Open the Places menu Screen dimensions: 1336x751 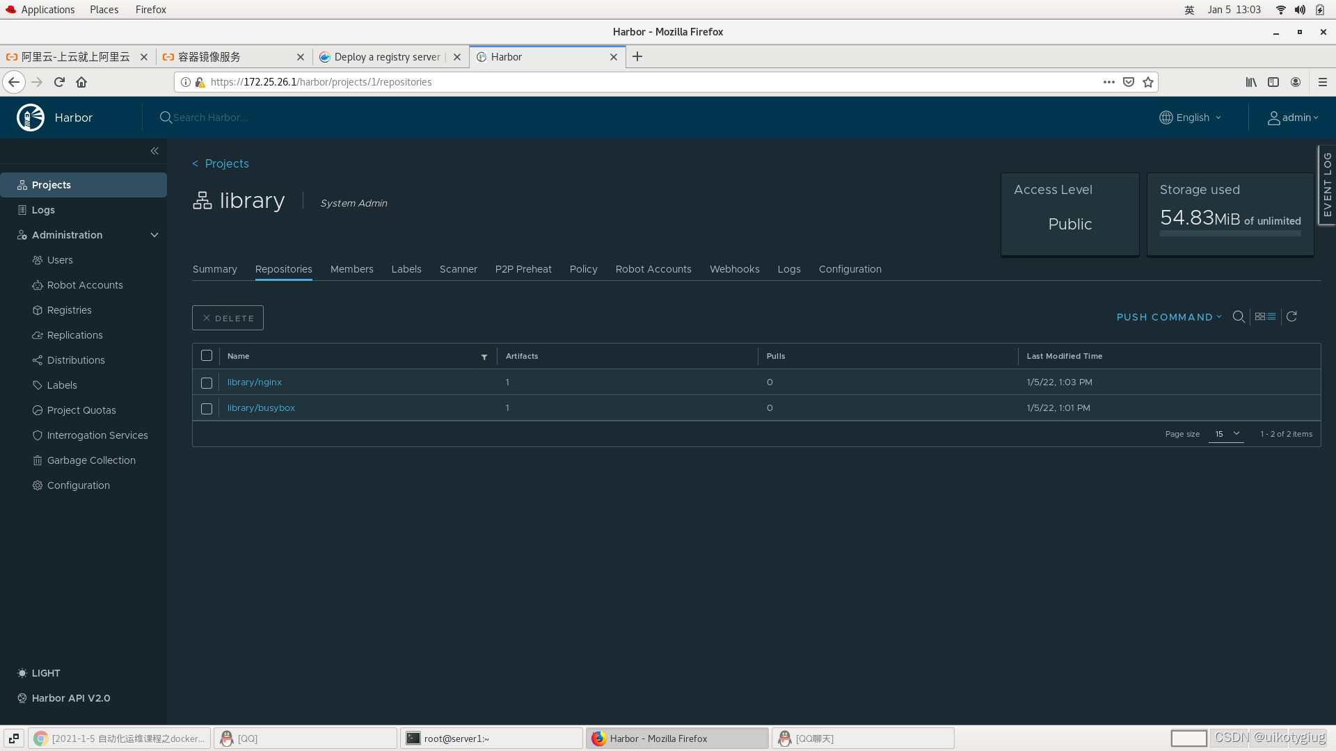[104, 10]
